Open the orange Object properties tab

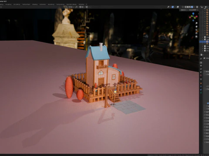tap(201, 83)
